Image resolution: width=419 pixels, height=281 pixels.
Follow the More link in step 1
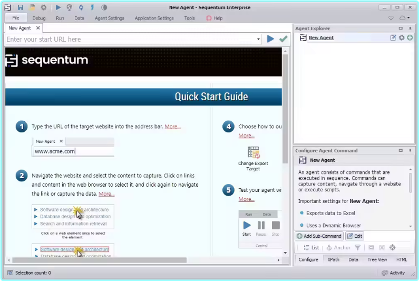[x=173, y=127]
